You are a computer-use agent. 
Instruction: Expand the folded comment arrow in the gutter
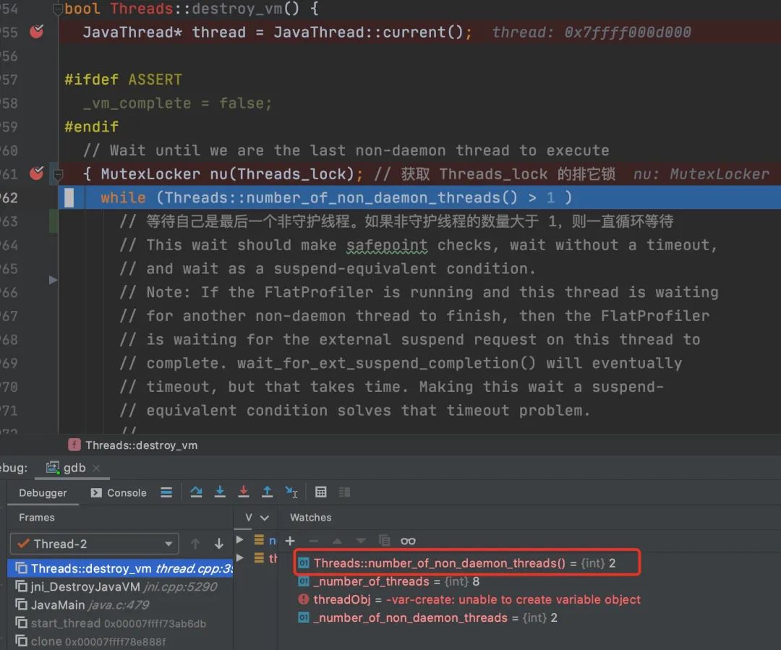[53, 280]
